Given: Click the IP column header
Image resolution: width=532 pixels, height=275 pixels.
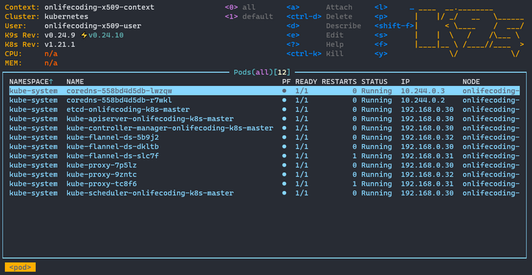Looking at the screenshot, I should click(x=405, y=82).
